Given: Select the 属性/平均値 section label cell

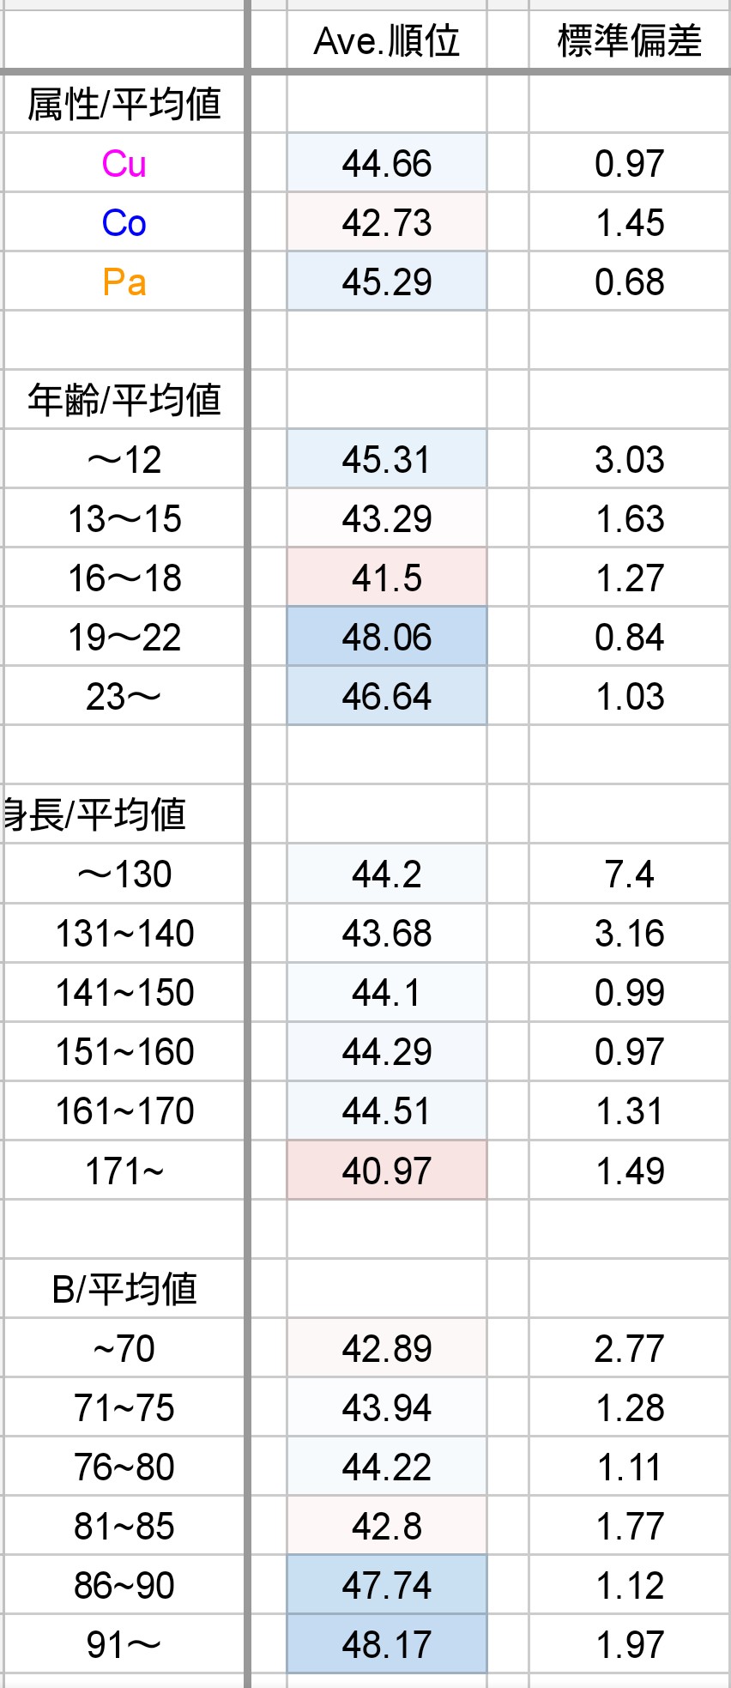Looking at the screenshot, I should (x=124, y=105).
